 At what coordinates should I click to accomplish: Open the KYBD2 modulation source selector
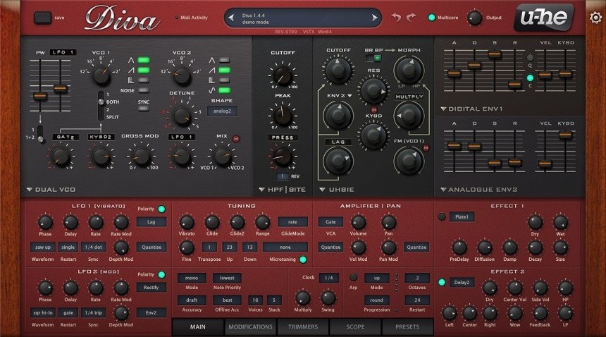point(101,137)
